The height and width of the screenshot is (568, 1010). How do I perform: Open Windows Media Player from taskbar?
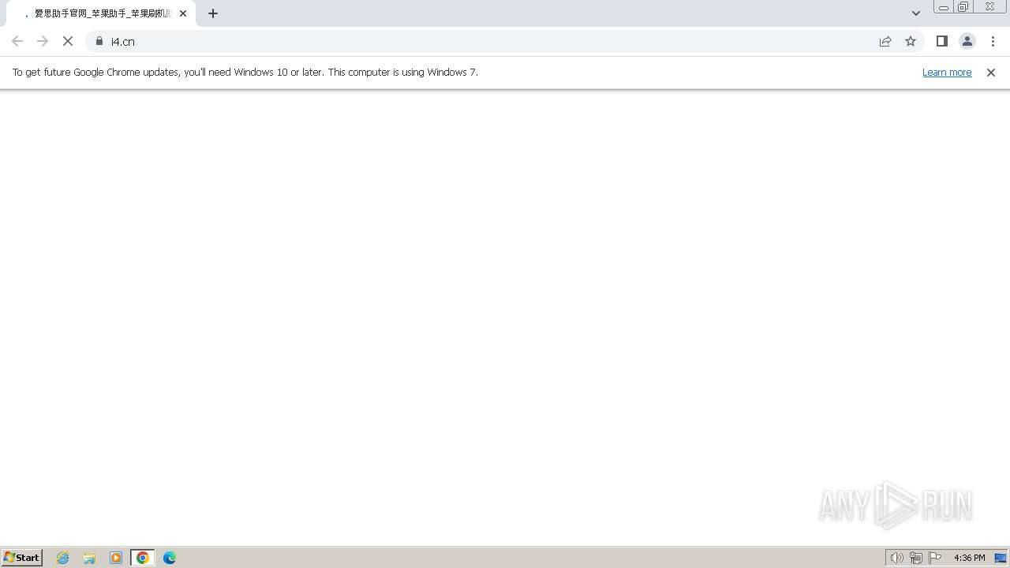[x=116, y=558]
